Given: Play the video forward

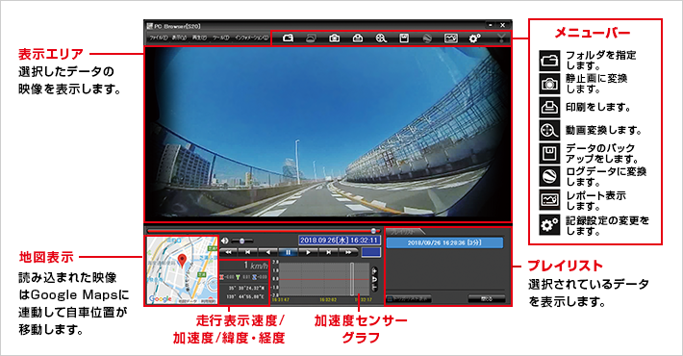Looking at the screenshot, I should click(x=308, y=252).
